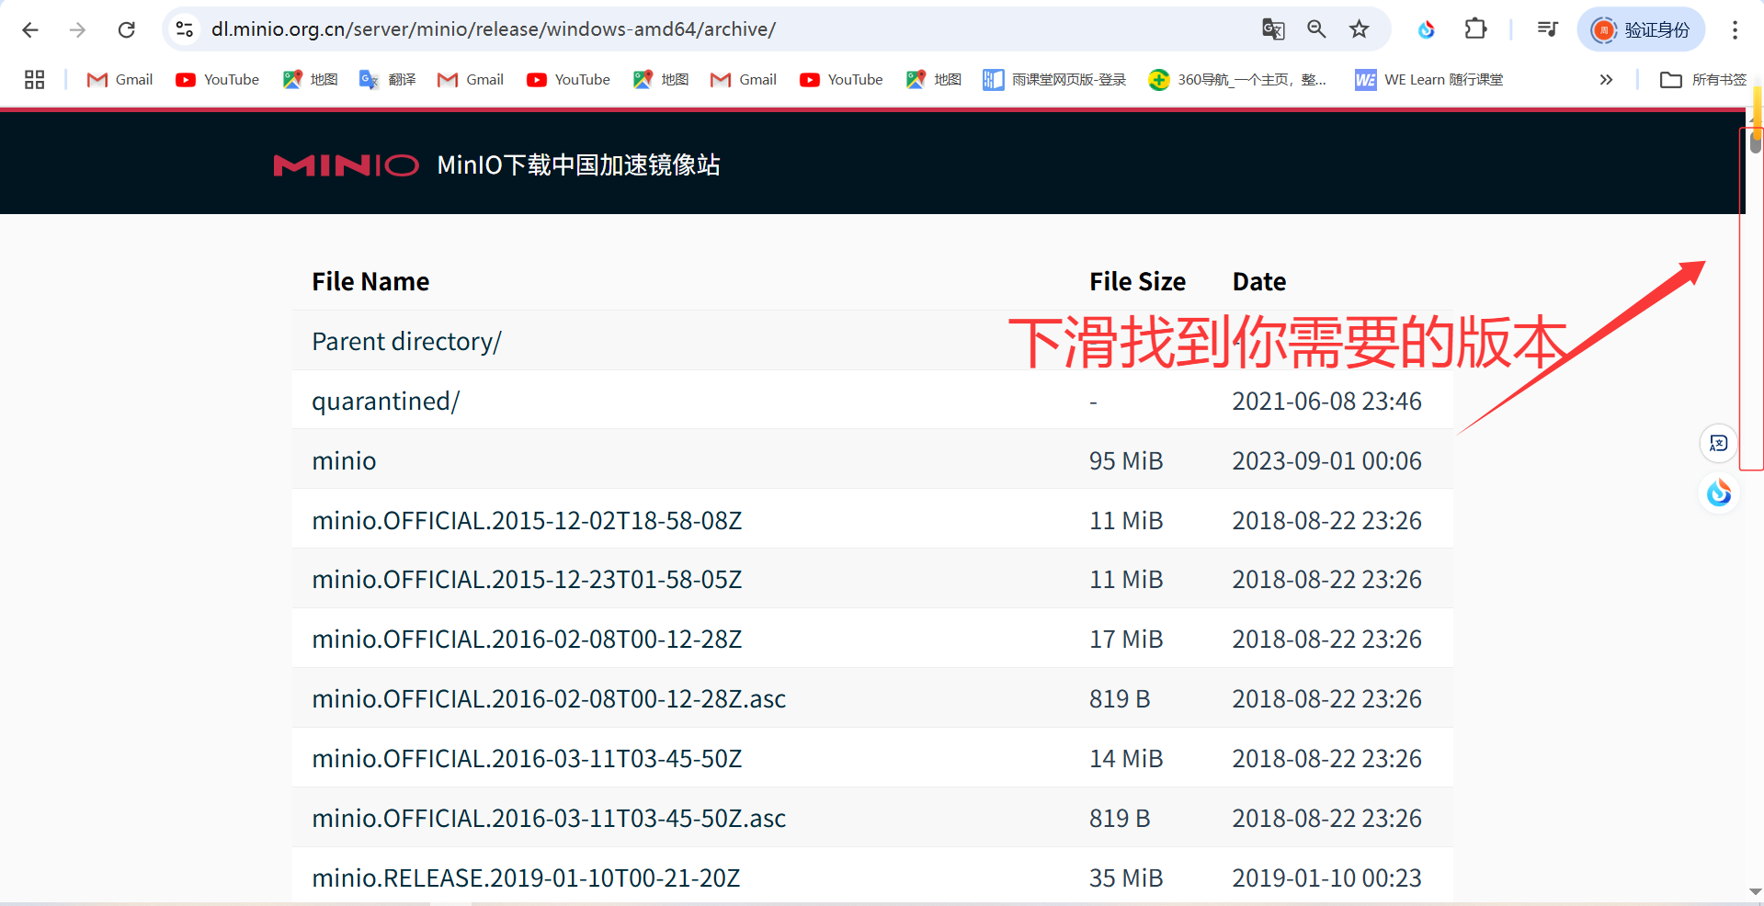This screenshot has height=906, width=1764.
Task: Click the Google Translate page icon
Action: tap(1273, 29)
